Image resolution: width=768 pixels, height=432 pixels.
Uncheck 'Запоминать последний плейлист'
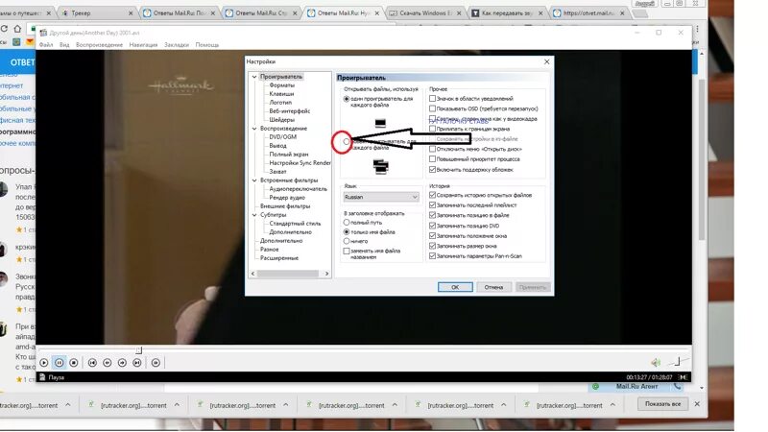[433, 205]
